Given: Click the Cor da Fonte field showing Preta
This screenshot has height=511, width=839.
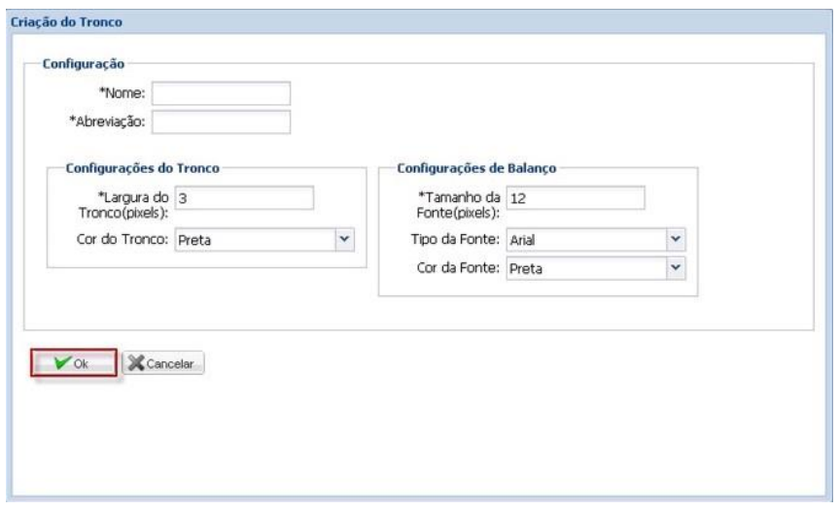Looking at the screenshot, I should (x=585, y=266).
